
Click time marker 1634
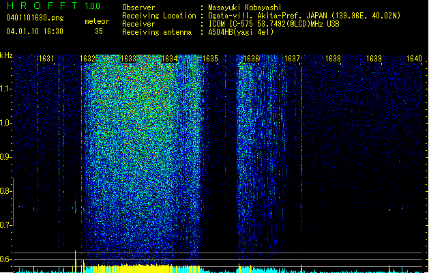(x=169, y=59)
